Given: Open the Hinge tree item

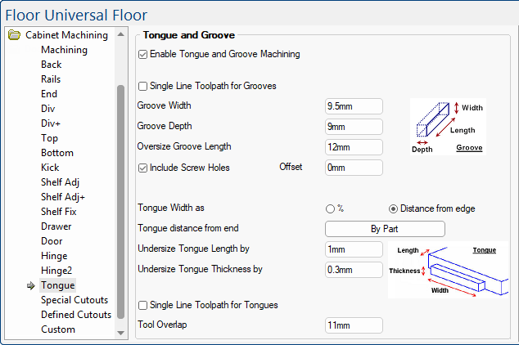Looking at the screenshot, I should [x=55, y=256].
